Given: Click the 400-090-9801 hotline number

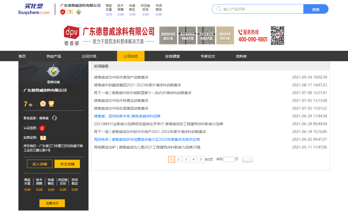Looking at the screenshot, I should 253,39.
